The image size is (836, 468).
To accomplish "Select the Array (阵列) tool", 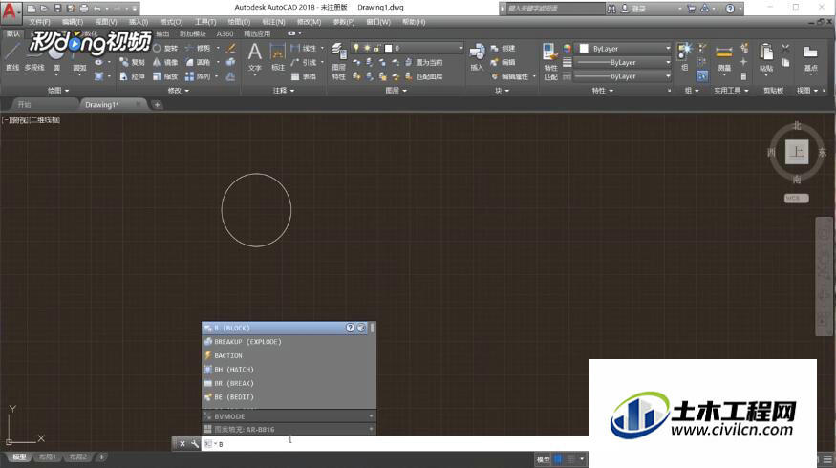I will pos(199,76).
